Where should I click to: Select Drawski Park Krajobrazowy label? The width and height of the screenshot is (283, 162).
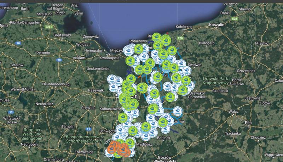click(216, 81)
